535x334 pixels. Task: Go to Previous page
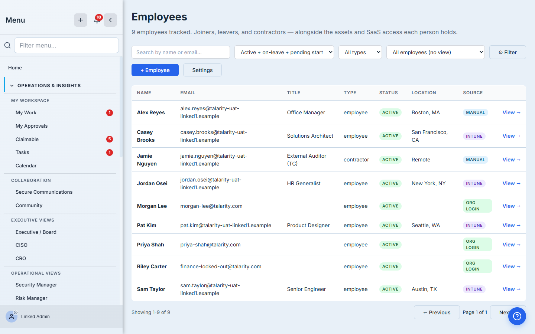(437, 312)
